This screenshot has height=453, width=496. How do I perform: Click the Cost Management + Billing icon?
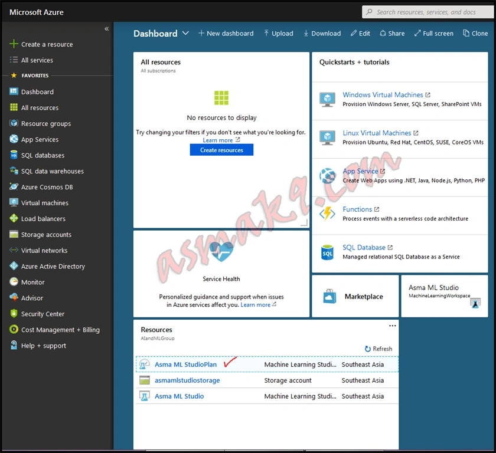[14, 329]
